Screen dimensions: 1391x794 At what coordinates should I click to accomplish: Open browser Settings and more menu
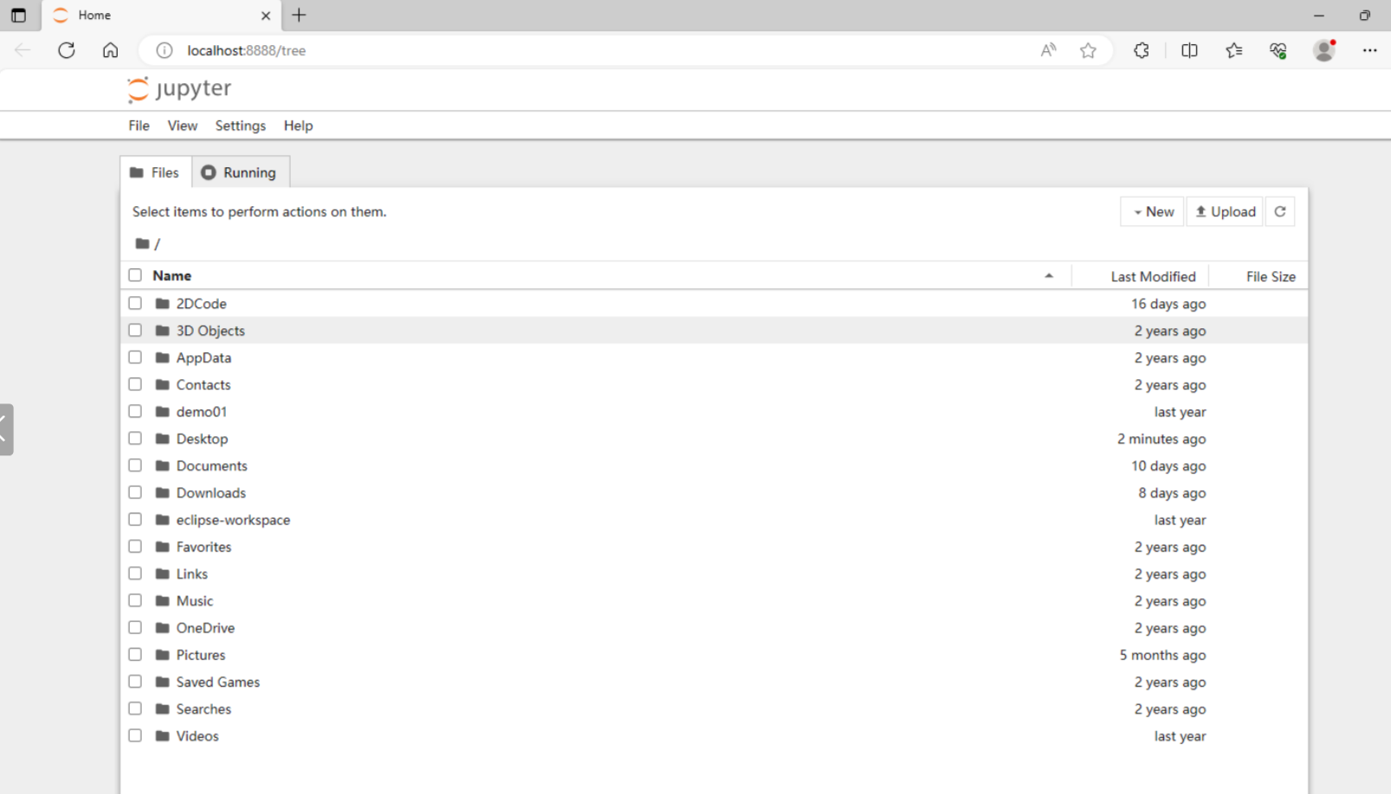pyautogui.click(x=1369, y=50)
